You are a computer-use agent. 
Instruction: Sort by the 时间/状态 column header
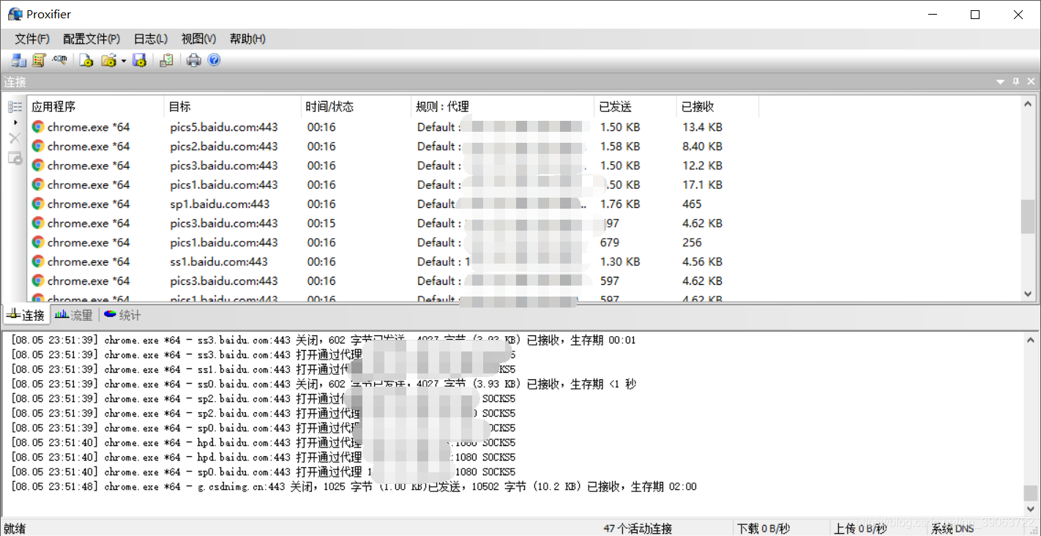click(x=357, y=107)
